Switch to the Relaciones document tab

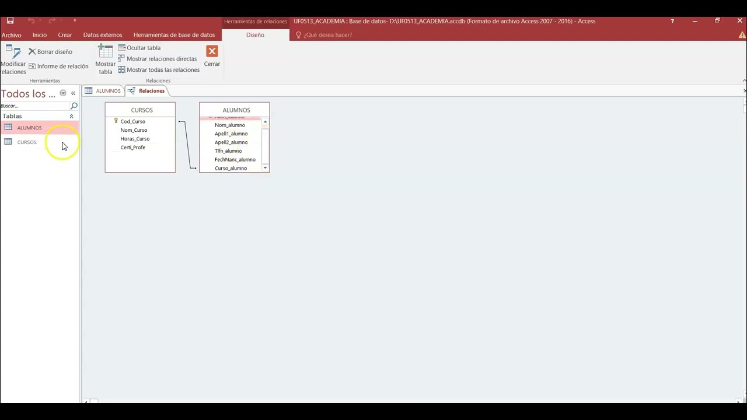coord(146,91)
